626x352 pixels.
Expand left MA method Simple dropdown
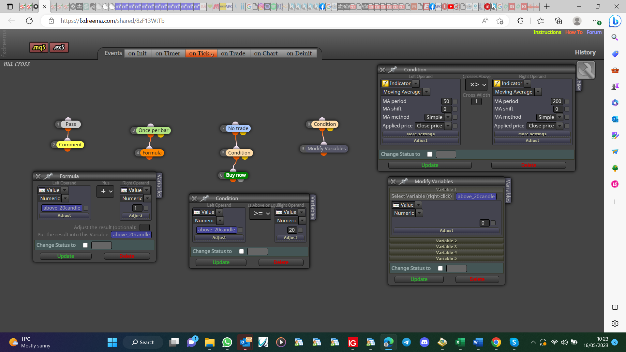point(448,117)
